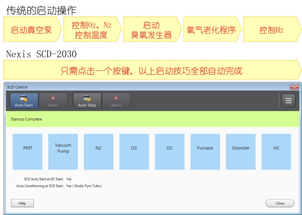Select the PMT status tile

(27, 152)
